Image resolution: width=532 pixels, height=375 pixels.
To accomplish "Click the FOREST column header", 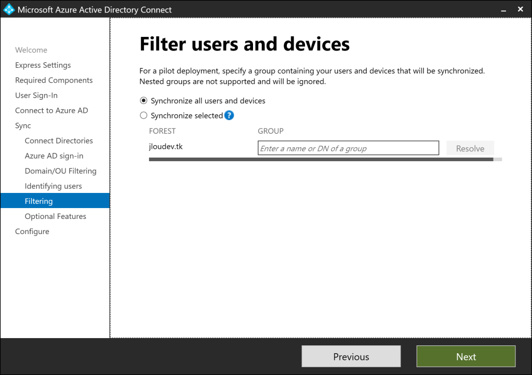I will (x=162, y=131).
